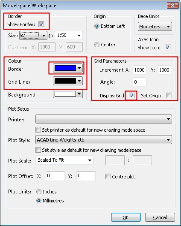The width and height of the screenshot is (181, 226).
Task: Enable the Set Origin checkbox
Action: [x=169, y=95]
